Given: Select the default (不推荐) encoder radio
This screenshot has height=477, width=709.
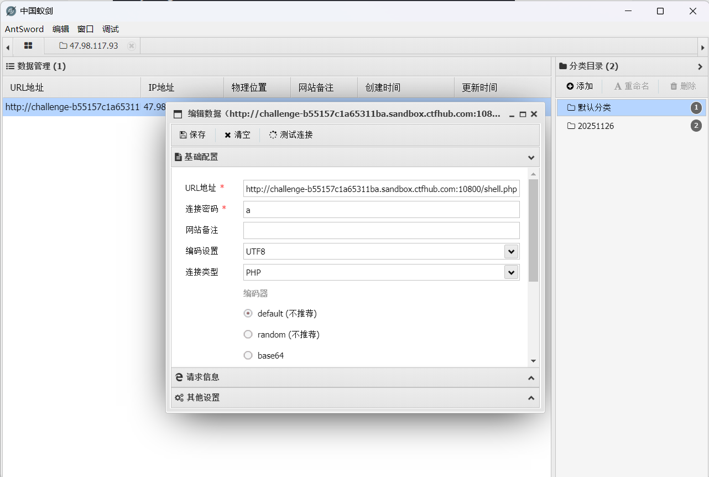Looking at the screenshot, I should (x=248, y=313).
